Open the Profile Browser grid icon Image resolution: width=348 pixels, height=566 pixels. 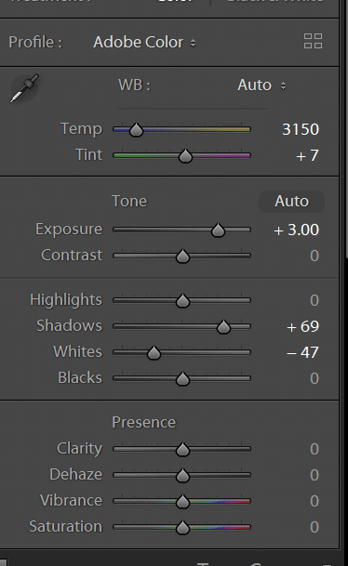(x=313, y=41)
